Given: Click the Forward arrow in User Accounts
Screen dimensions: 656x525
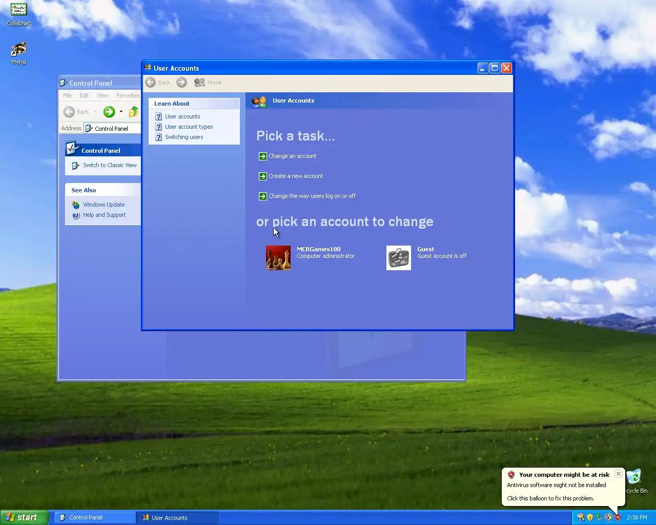Looking at the screenshot, I should [x=181, y=83].
